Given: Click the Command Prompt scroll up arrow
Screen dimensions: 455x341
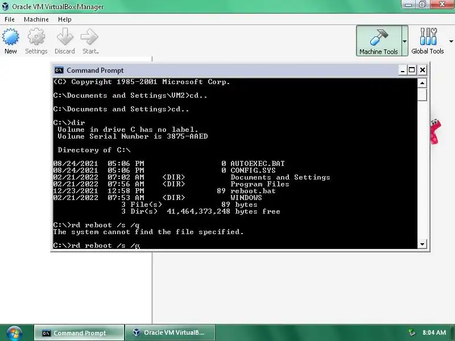Looking at the screenshot, I should pyautogui.click(x=422, y=83).
